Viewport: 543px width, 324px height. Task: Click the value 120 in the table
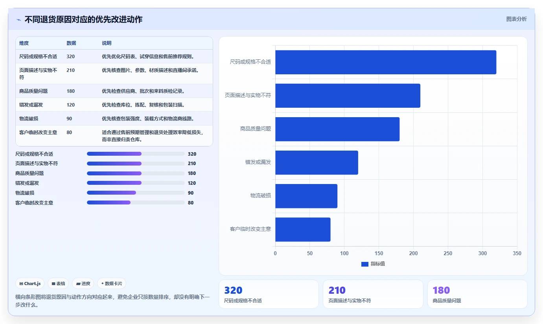pyautogui.click(x=71, y=105)
